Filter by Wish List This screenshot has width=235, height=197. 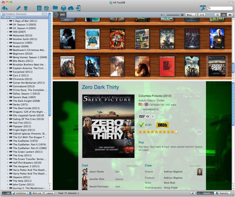coord(35,193)
